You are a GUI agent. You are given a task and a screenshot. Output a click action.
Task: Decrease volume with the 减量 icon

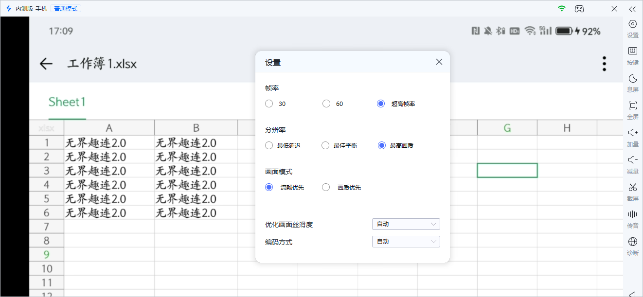(x=632, y=159)
